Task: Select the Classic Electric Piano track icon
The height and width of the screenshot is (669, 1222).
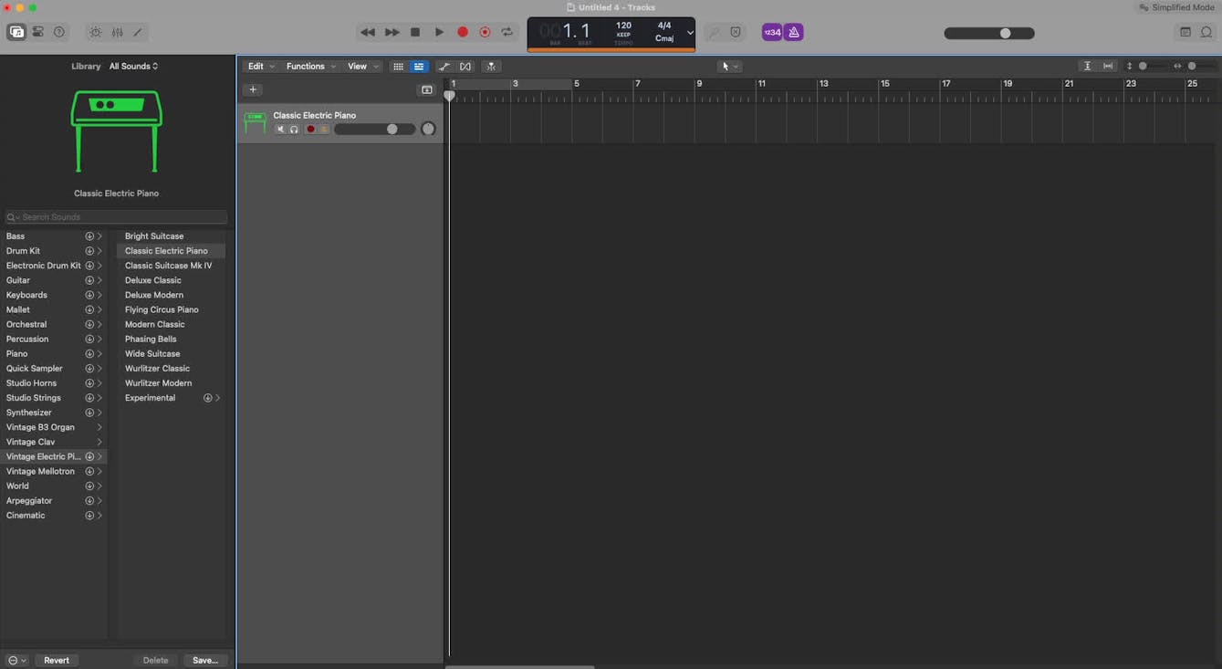Action: [255, 122]
